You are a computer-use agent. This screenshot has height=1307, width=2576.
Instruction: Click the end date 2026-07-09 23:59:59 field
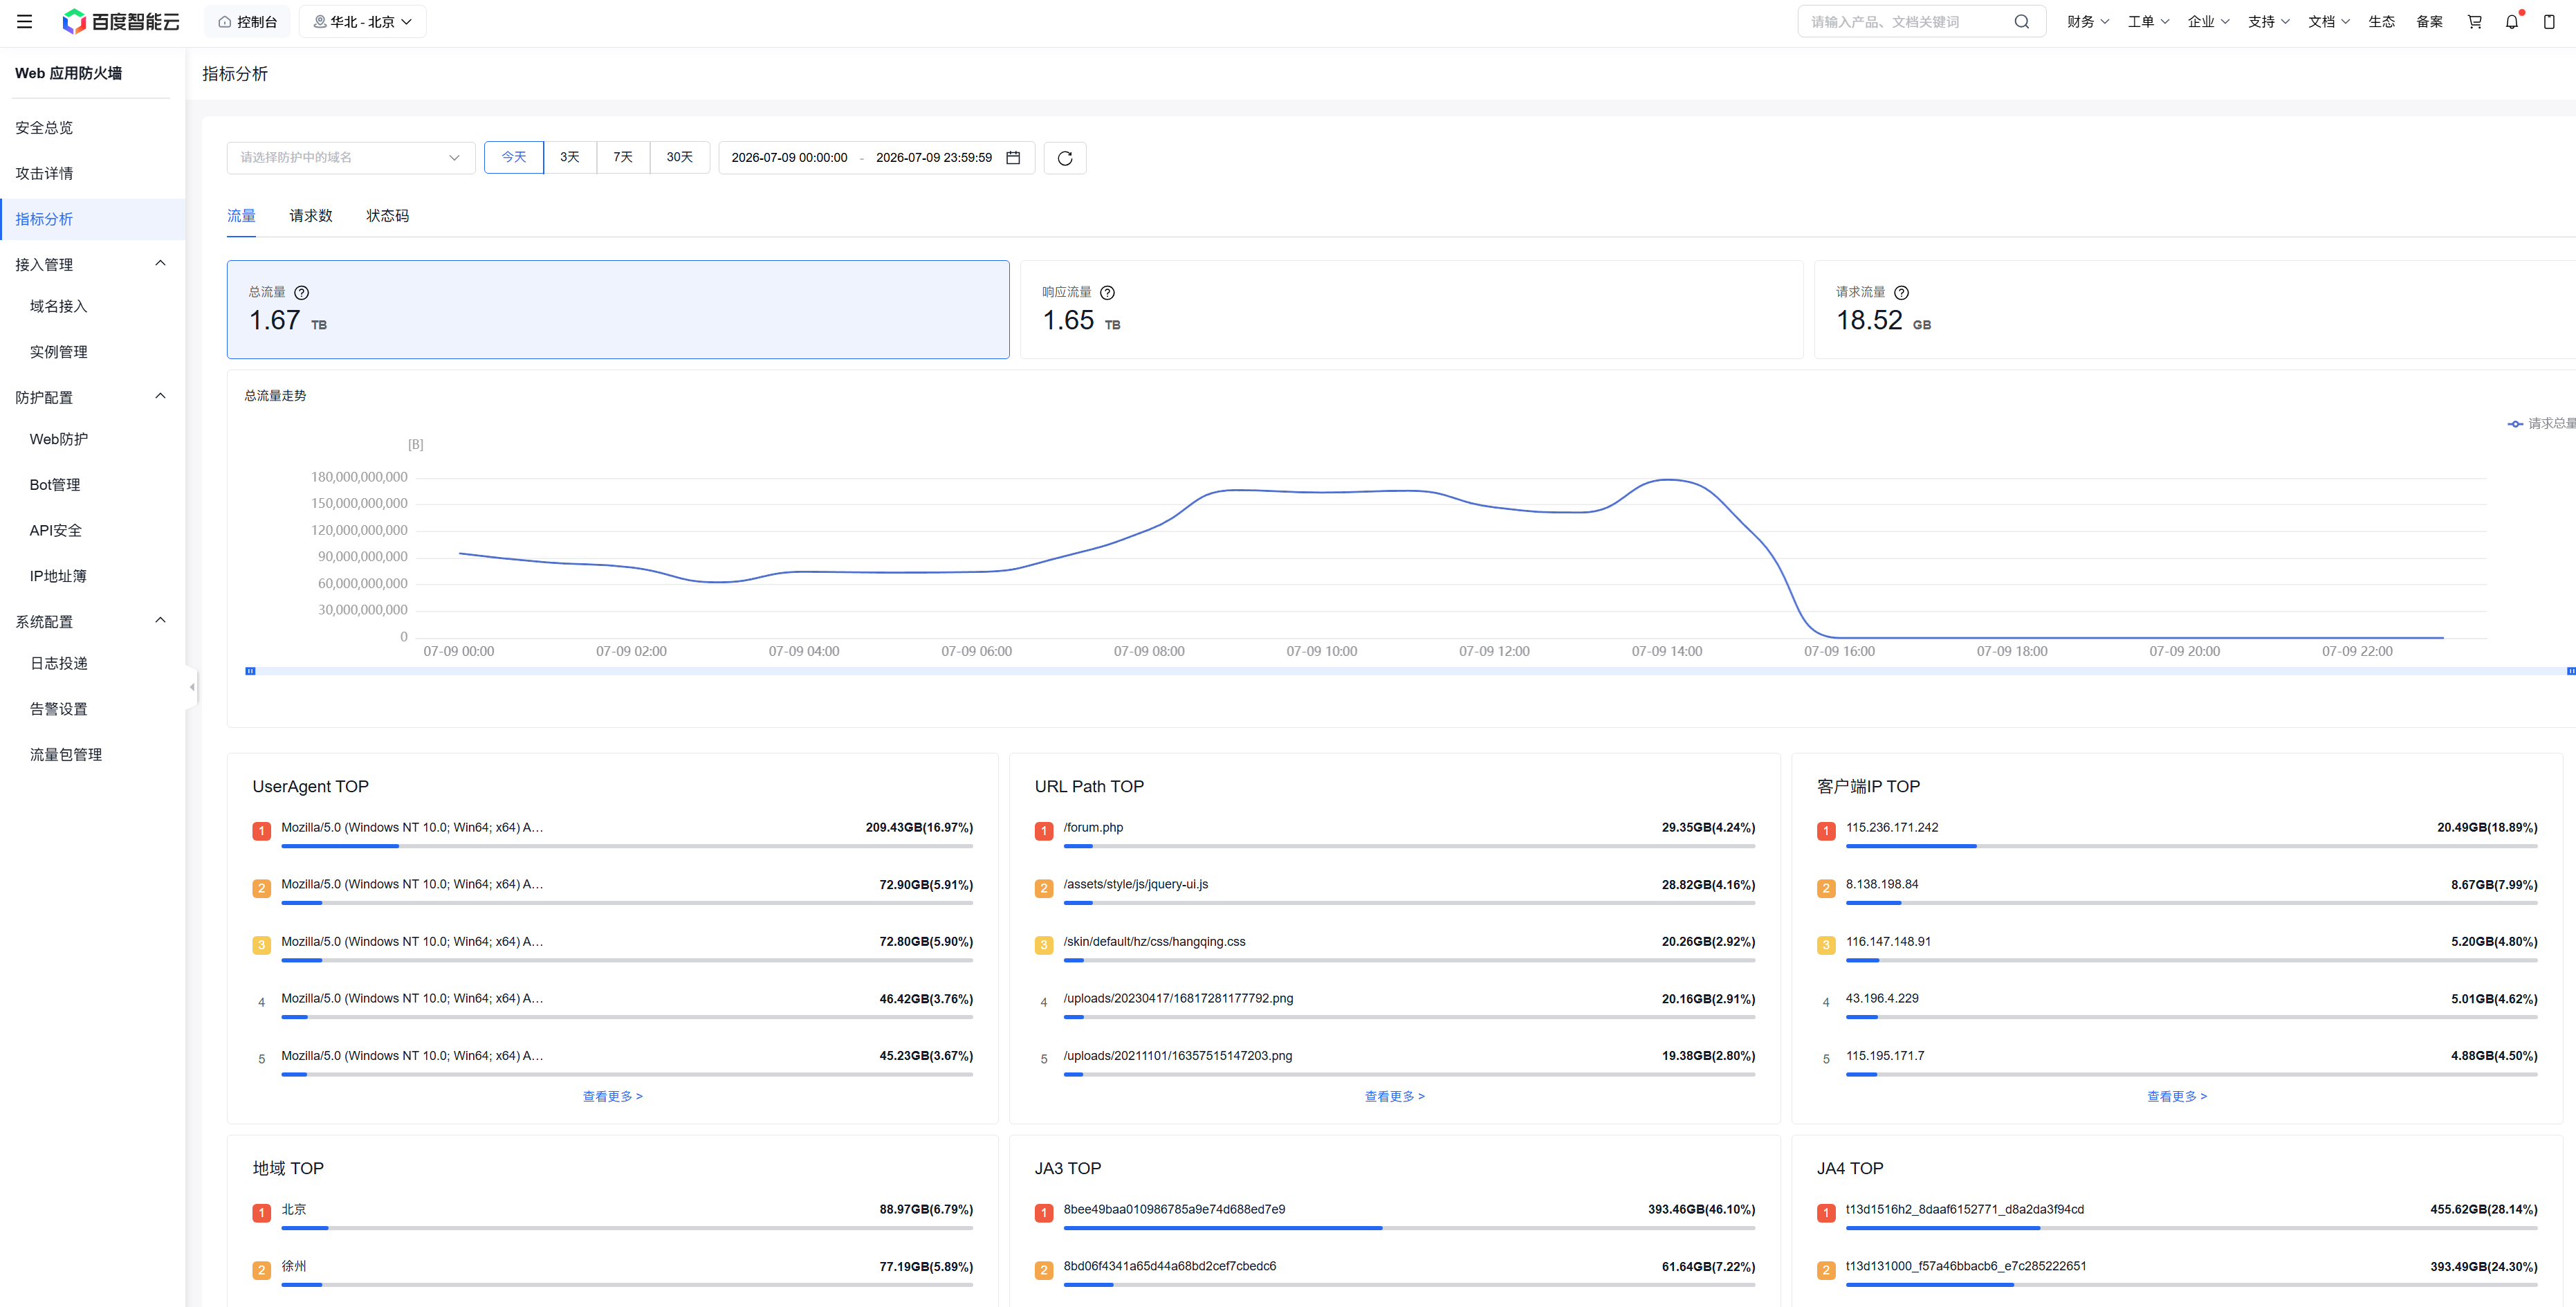[934, 157]
